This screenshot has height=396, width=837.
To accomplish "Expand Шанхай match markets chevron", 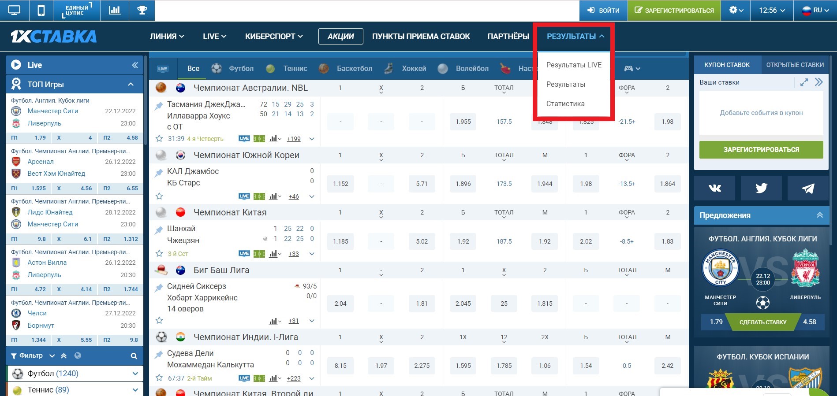I will coord(312,254).
